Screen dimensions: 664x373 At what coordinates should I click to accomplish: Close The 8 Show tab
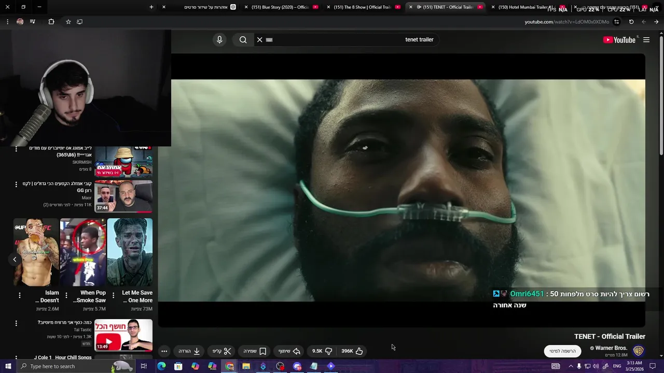click(328, 7)
